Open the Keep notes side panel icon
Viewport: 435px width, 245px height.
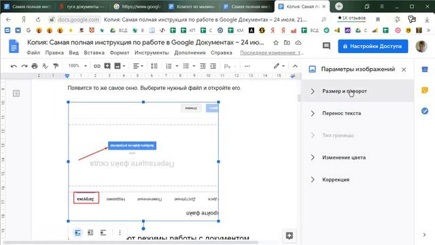tap(424, 90)
